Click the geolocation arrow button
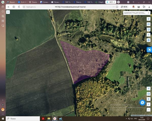 [148, 88]
